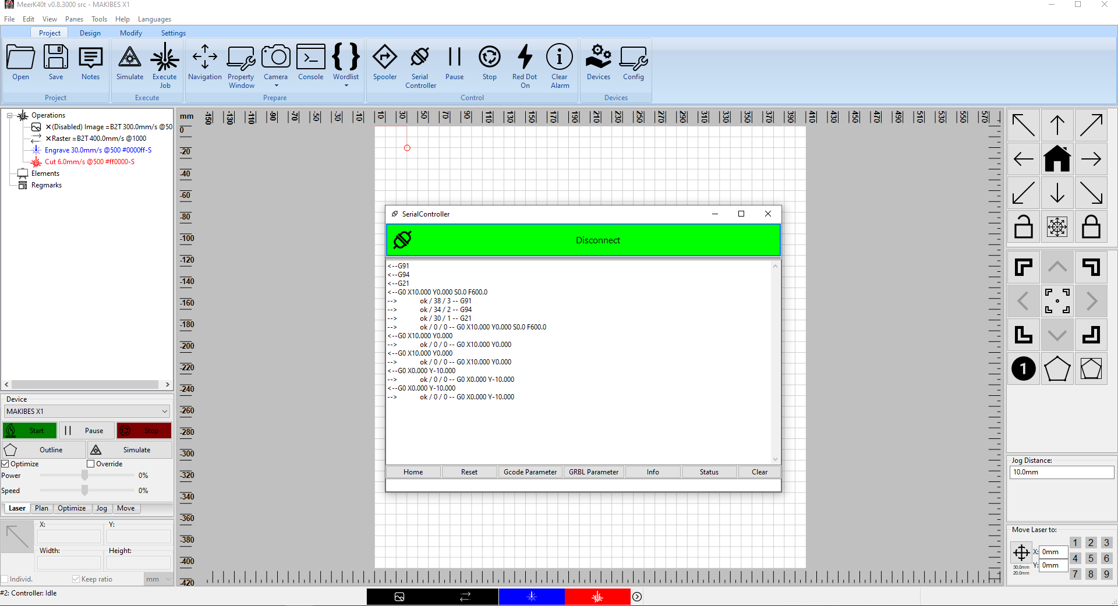Viewport: 1118px width, 606px height.
Task: Click the Clear Alarm icon
Action: [560, 66]
